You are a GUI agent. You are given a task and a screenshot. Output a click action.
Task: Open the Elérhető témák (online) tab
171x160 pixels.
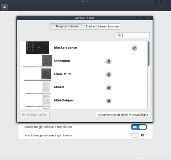coord(102,26)
